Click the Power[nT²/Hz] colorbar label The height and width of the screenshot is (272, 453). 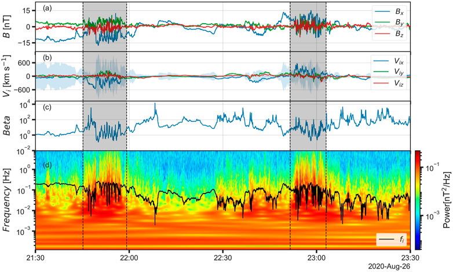[x=447, y=200]
